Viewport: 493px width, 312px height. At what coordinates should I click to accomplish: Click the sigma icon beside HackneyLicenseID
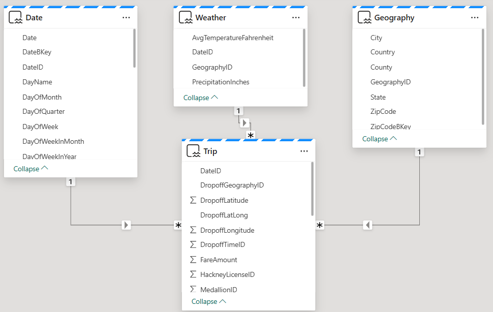pyautogui.click(x=193, y=274)
